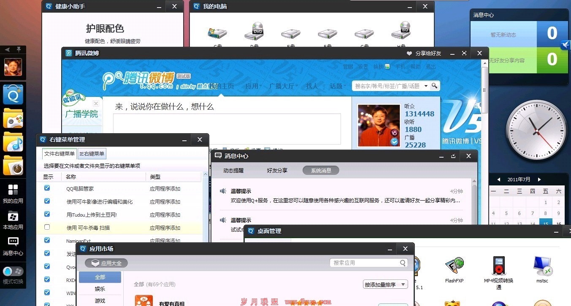The image size is (571, 306).
Task: Expand the 腾讯微博 search type dropdown arrow
Action: pos(425,86)
